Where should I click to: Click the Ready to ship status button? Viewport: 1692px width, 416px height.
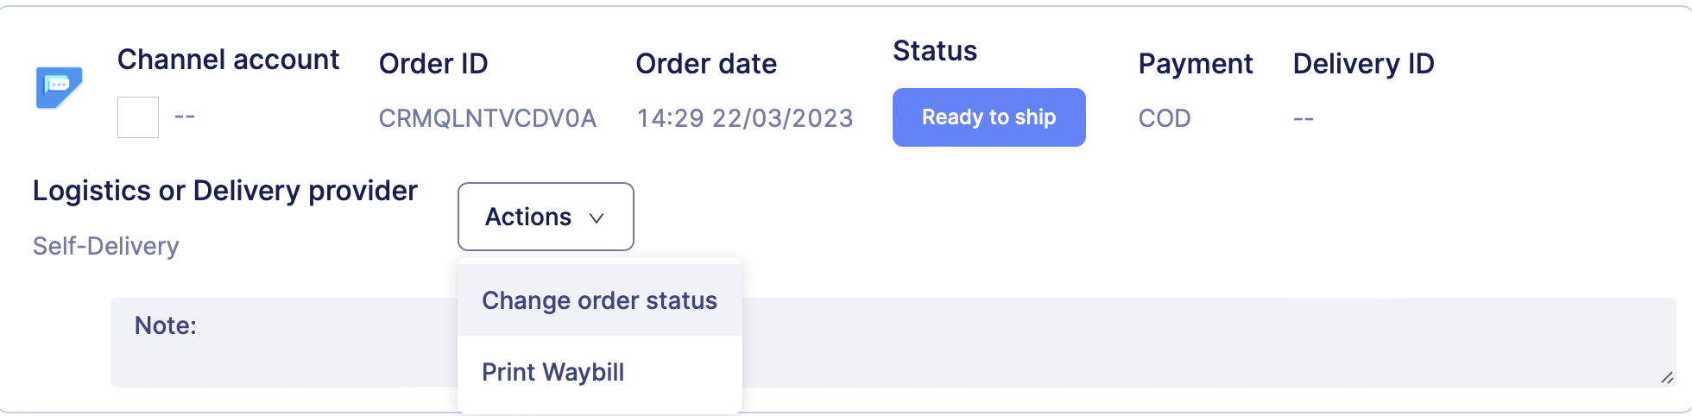point(988,117)
